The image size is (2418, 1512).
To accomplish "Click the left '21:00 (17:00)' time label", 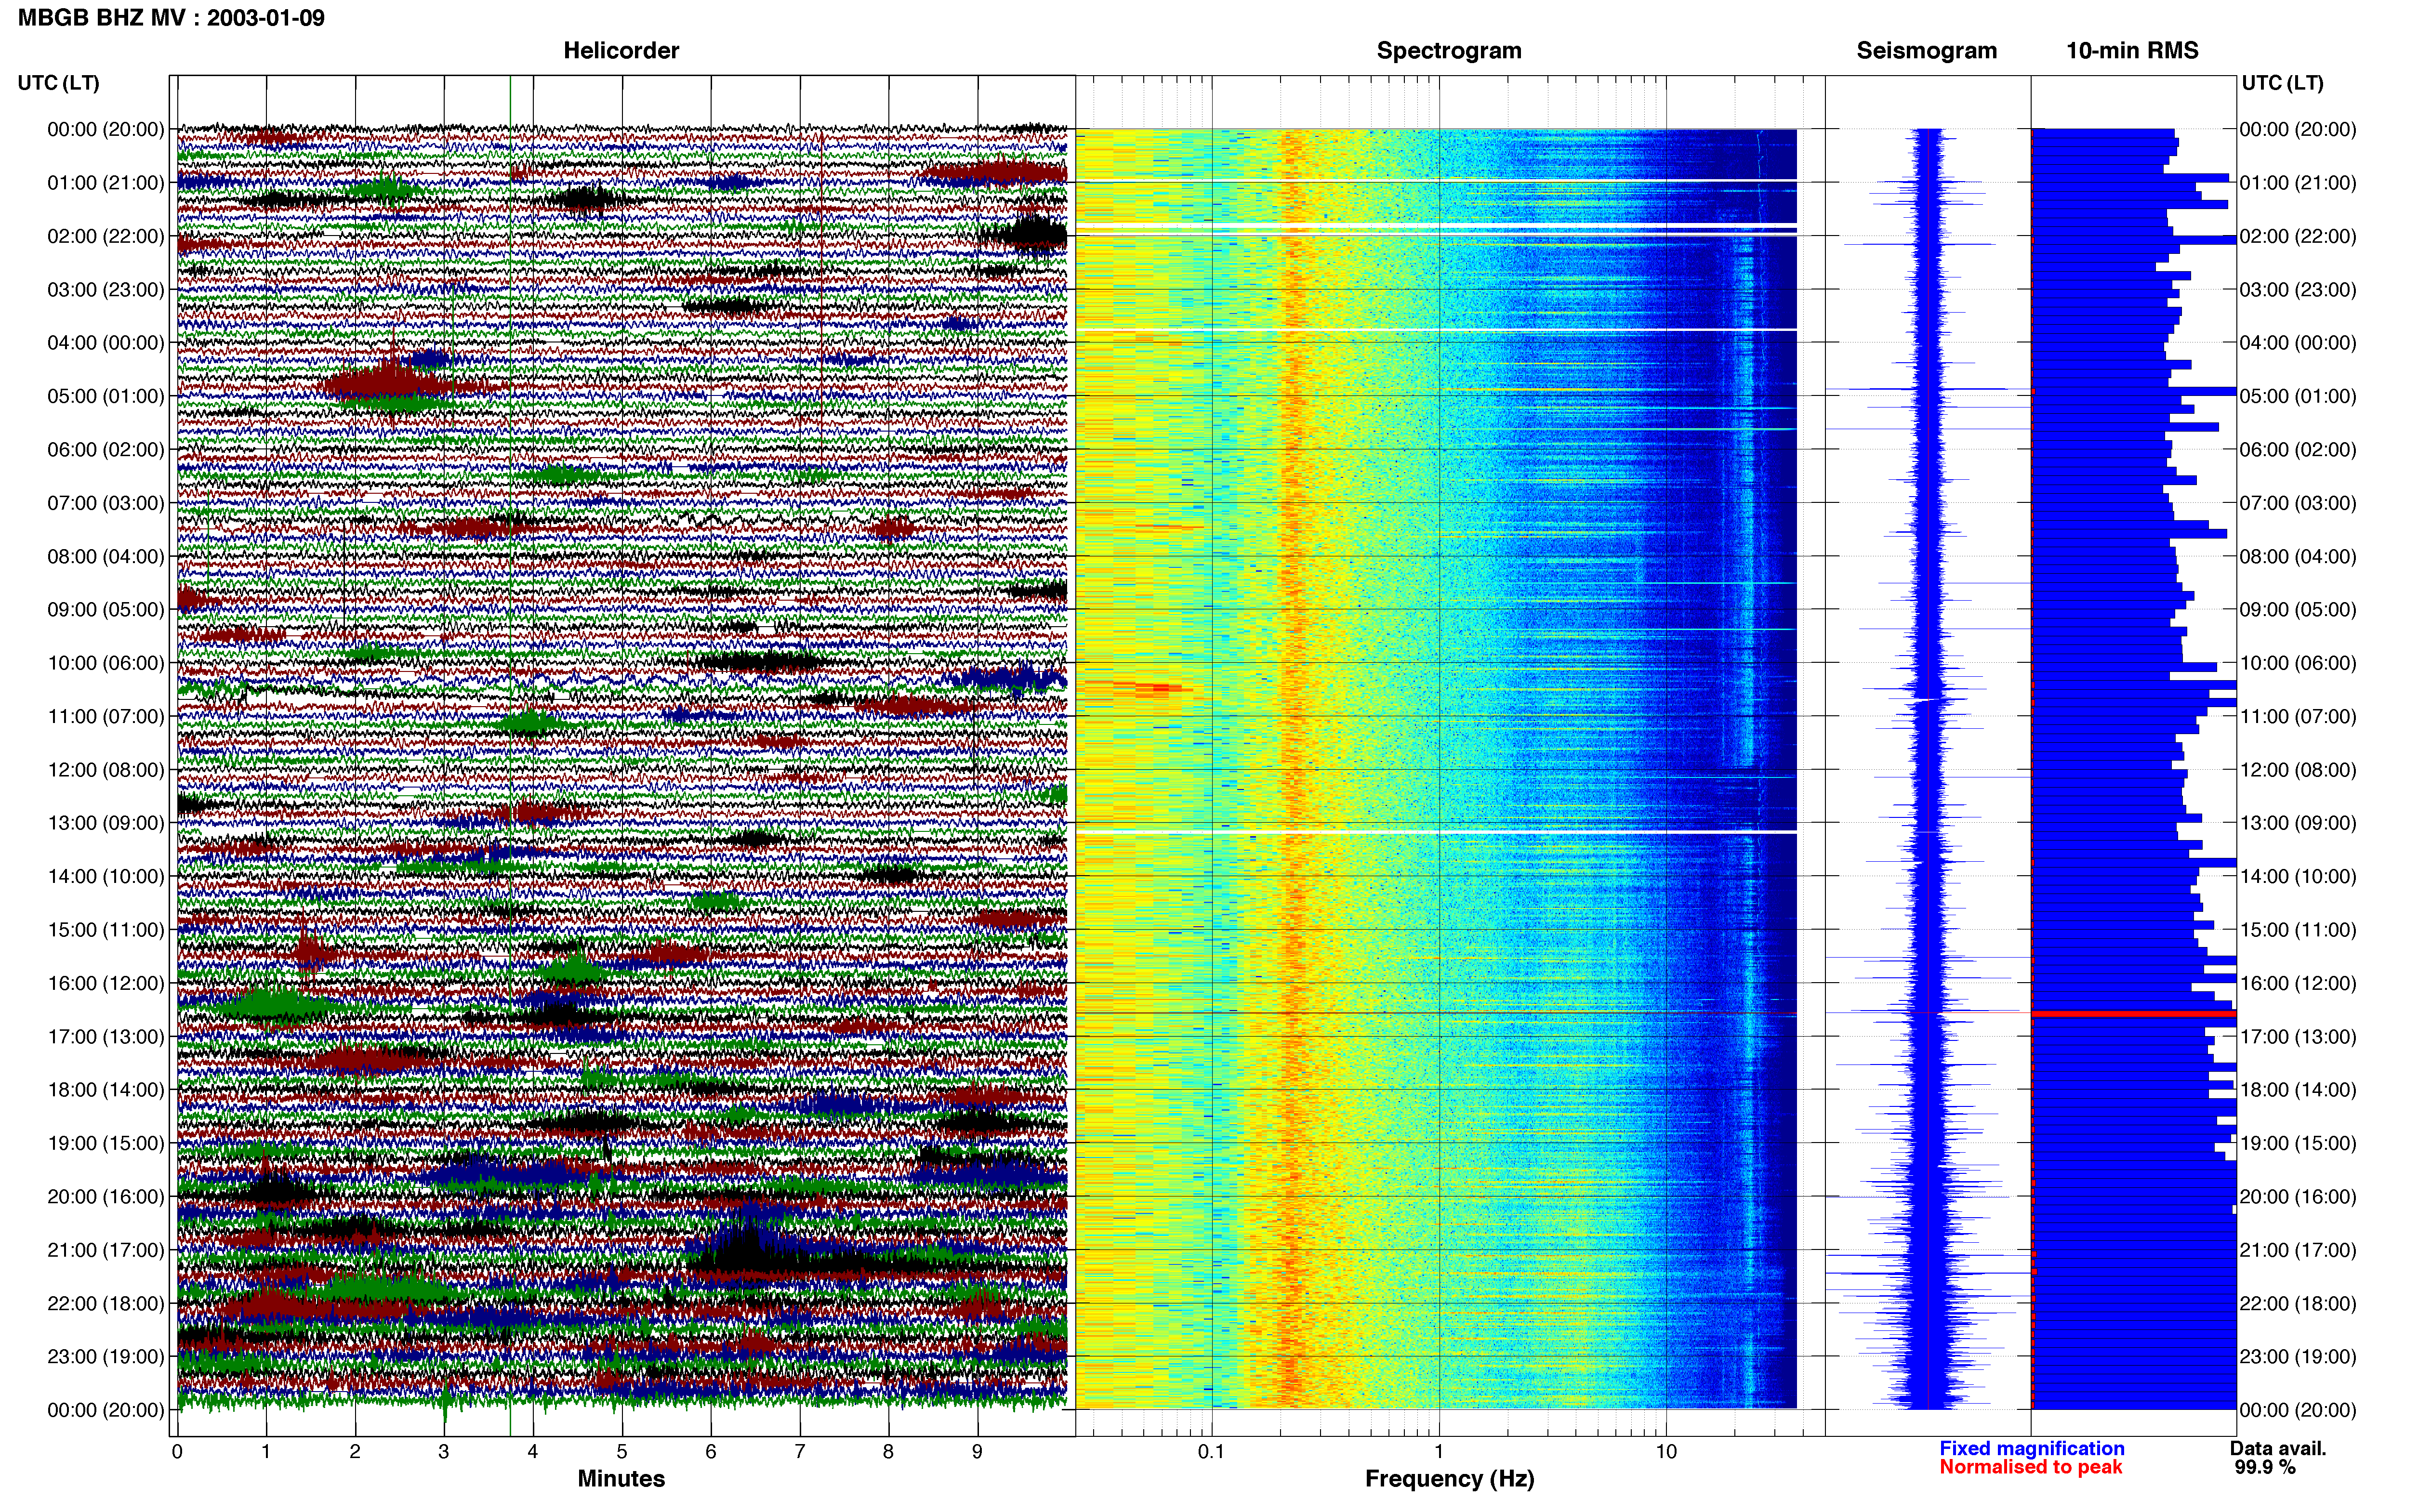I will coord(106,1250).
